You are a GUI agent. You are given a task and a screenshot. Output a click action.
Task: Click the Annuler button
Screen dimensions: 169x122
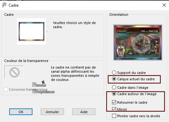point(52,112)
